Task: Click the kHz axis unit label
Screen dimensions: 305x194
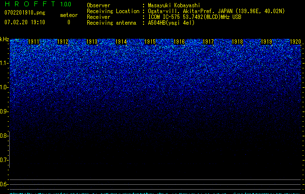Action: click(4, 39)
